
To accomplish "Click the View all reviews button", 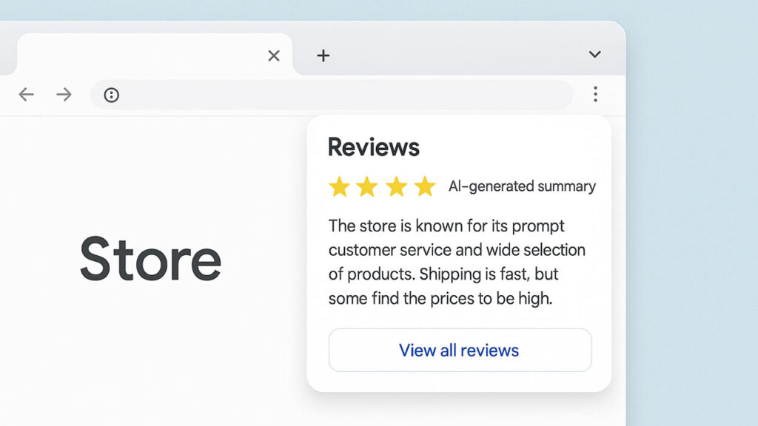I will pos(460,350).
